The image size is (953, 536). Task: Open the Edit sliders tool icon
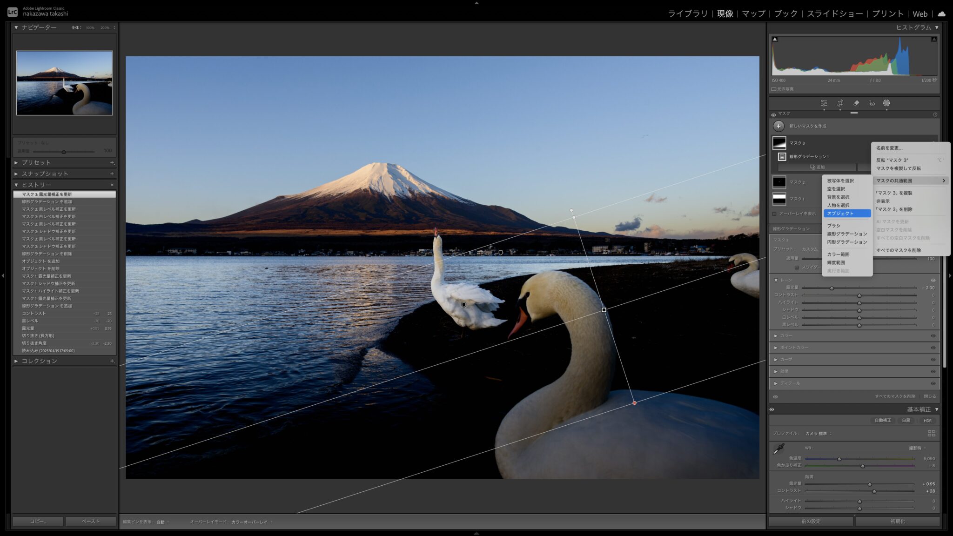tap(824, 103)
